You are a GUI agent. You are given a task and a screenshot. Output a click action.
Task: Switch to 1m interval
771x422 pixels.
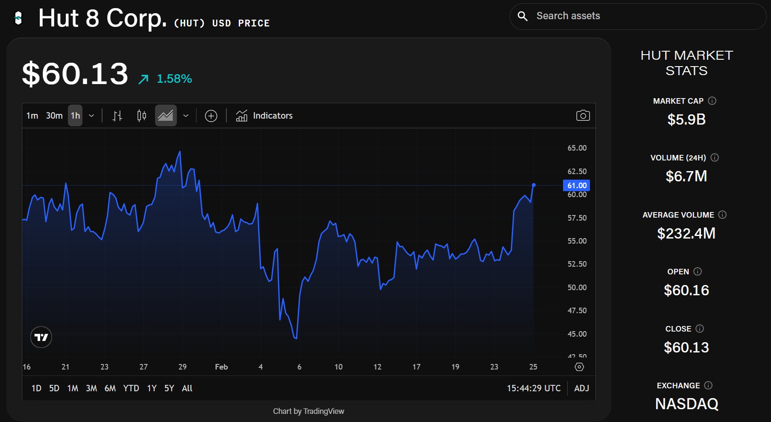(x=32, y=116)
